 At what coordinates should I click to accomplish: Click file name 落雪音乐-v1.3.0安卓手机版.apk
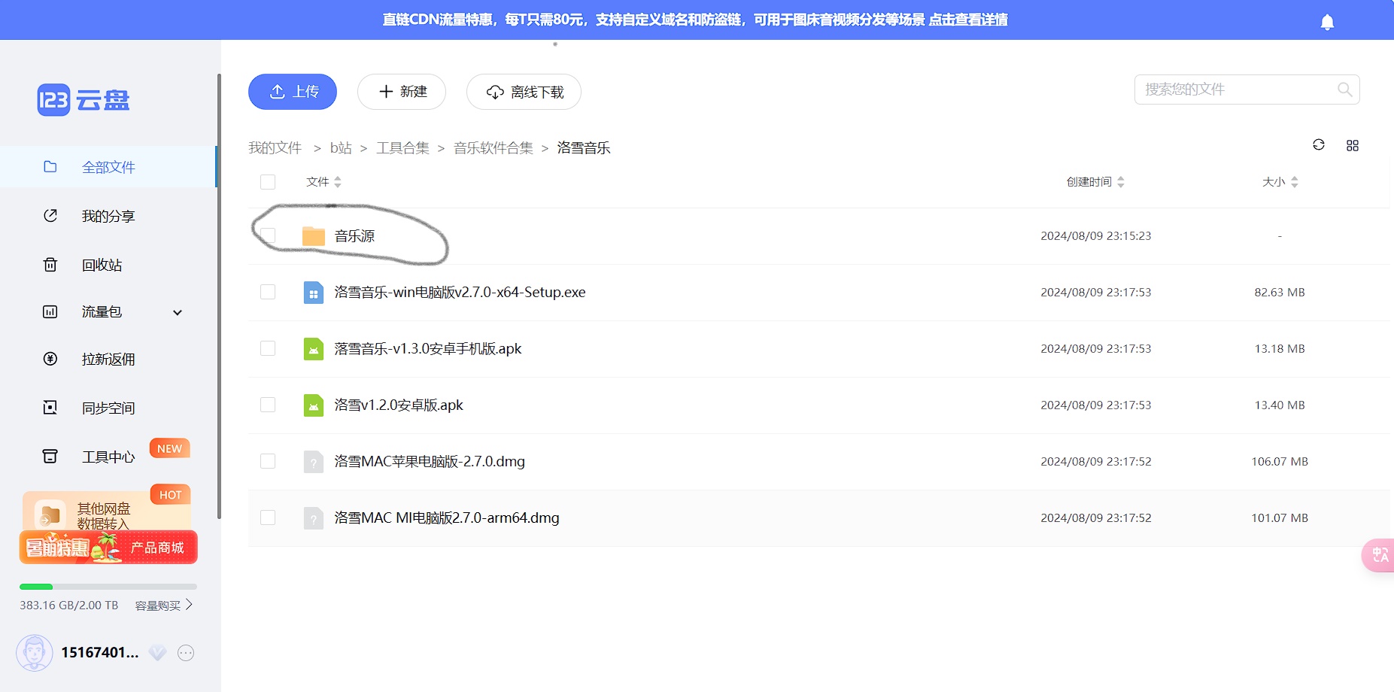428,349
